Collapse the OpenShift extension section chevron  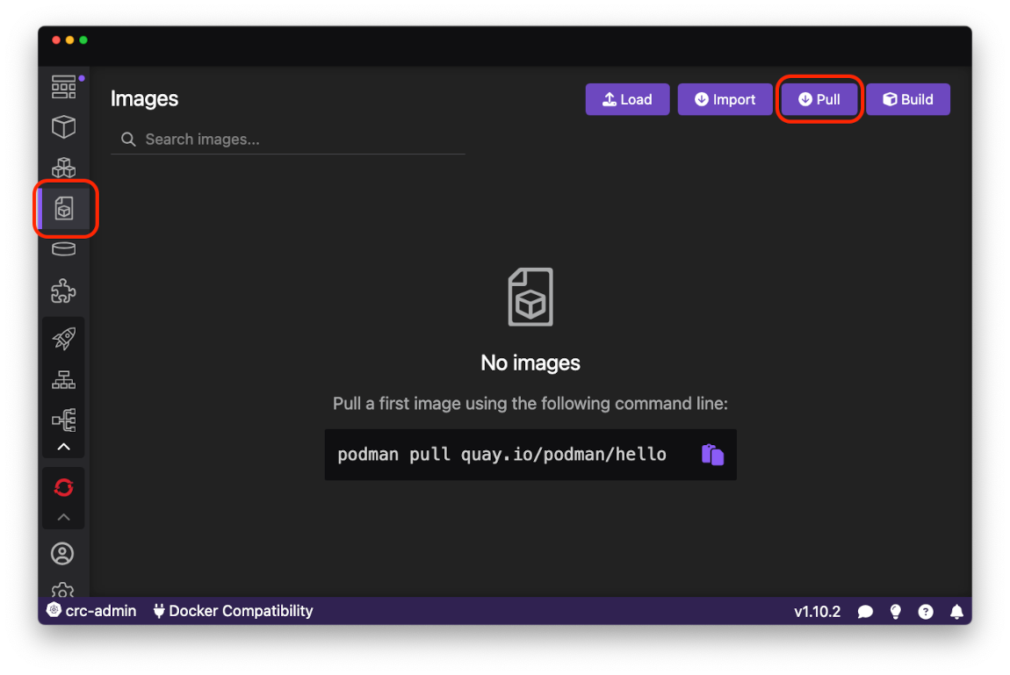click(x=63, y=517)
